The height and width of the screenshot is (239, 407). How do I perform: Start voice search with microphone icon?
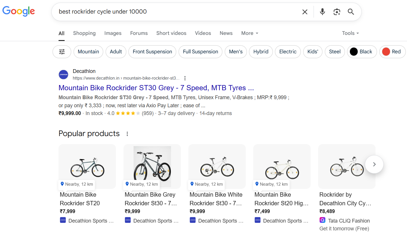tap(322, 12)
